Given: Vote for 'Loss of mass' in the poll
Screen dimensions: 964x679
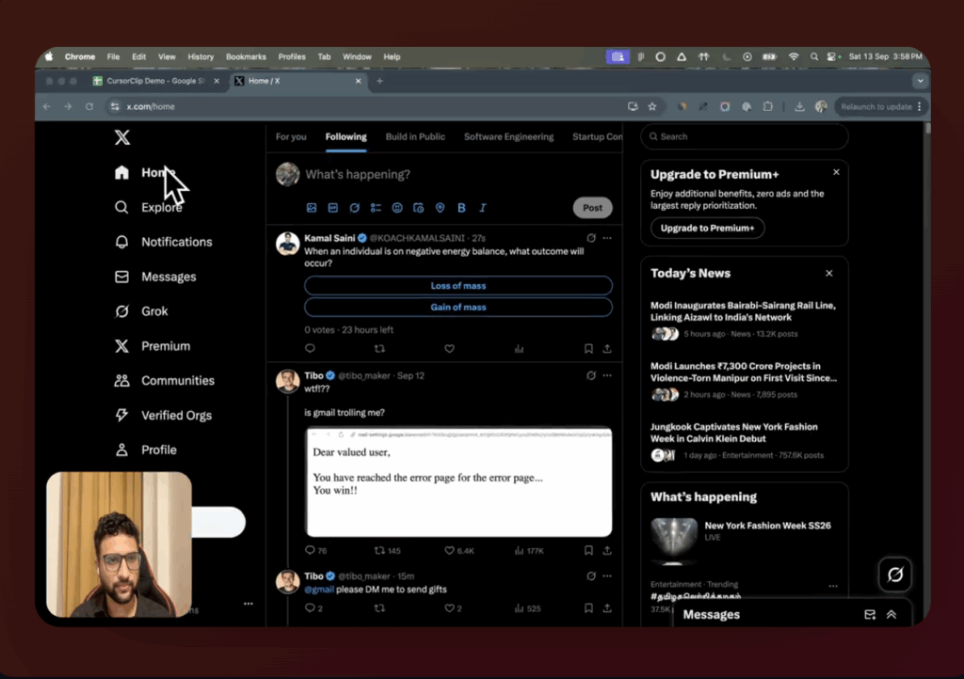Looking at the screenshot, I should pyautogui.click(x=458, y=285).
